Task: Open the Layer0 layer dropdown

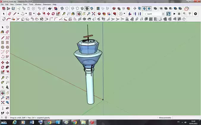Action: point(163,14)
